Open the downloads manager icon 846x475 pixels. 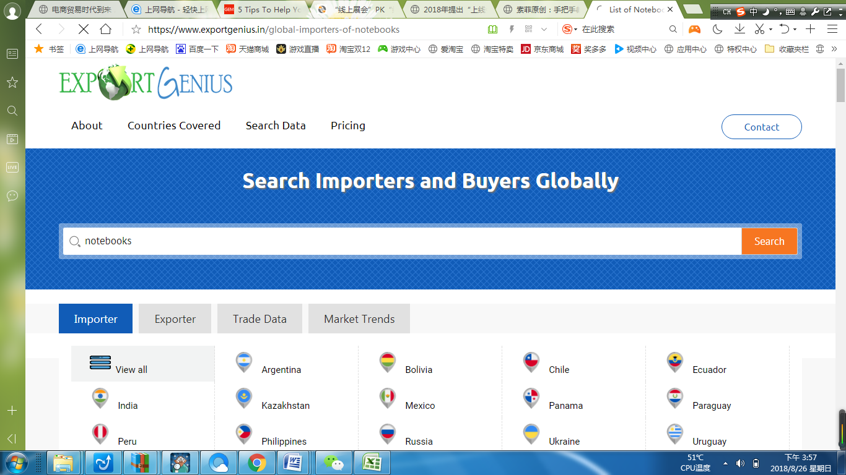(739, 29)
